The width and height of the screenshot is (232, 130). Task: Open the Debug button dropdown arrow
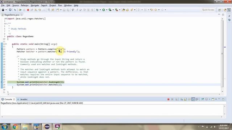click(100, 10)
